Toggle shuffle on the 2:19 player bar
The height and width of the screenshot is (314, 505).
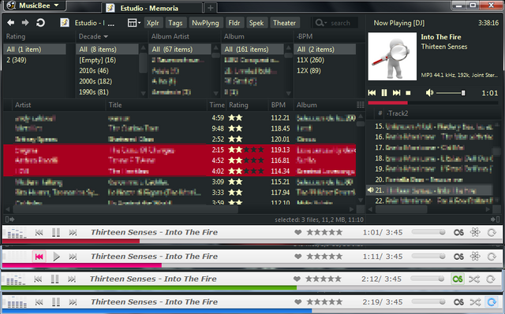(475, 302)
